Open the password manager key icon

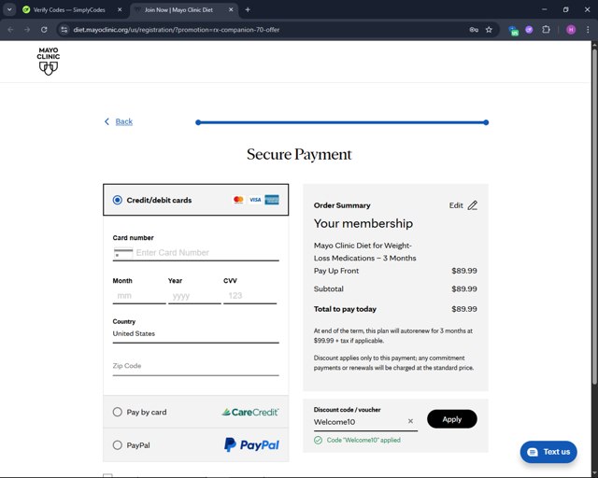point(474,30)
